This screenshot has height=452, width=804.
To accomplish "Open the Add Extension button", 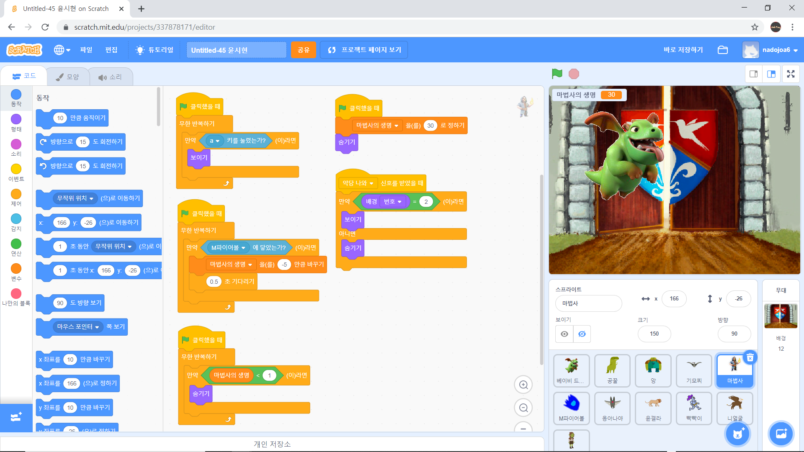I will (x=16, y=417).
